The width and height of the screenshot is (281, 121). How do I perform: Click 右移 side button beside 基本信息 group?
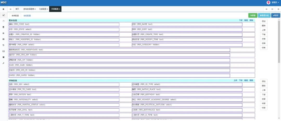(264, 43)
